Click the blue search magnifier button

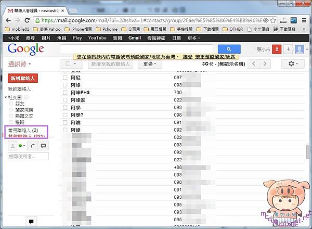[x=229, y=49]
